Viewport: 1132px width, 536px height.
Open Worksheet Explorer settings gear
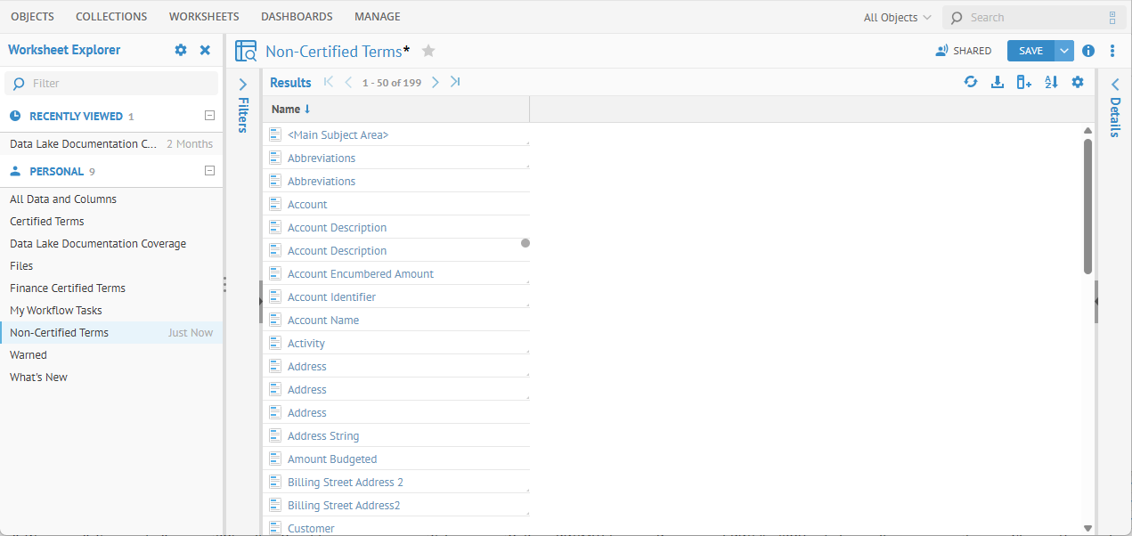pyautogui.click(x=181, y=50)
